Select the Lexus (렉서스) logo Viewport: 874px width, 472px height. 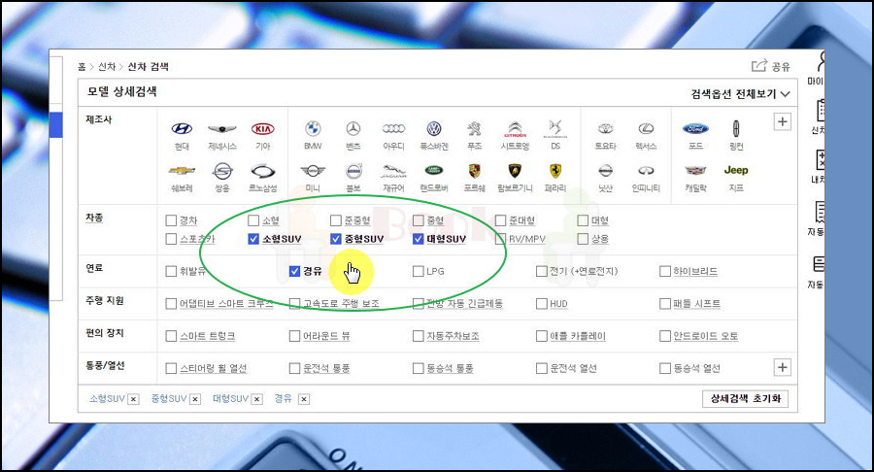click(x=646, y=129)
